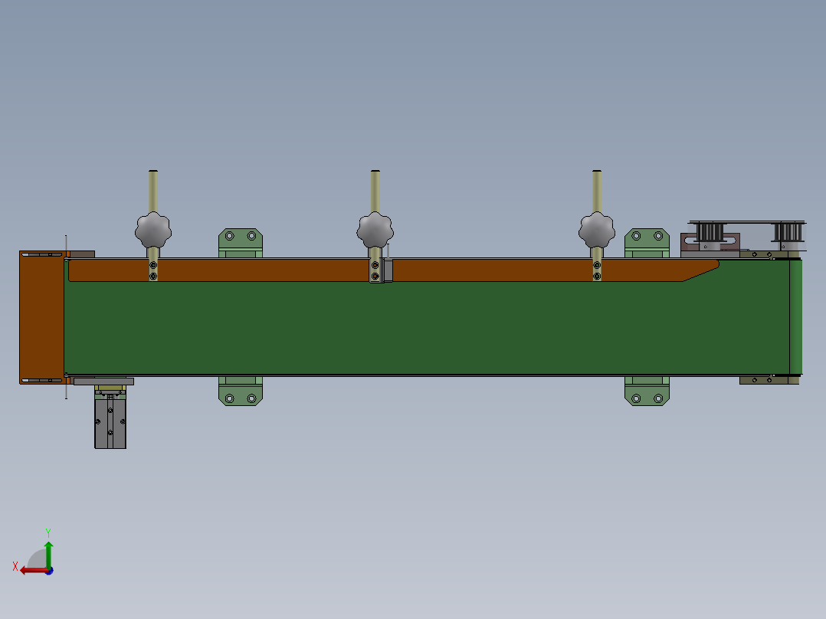The width and height of the screenshot is (826, 619).
Task: Select the gray plate above the pneumatic cylinder
Action: pyautogui.click(x=103, y=382)
